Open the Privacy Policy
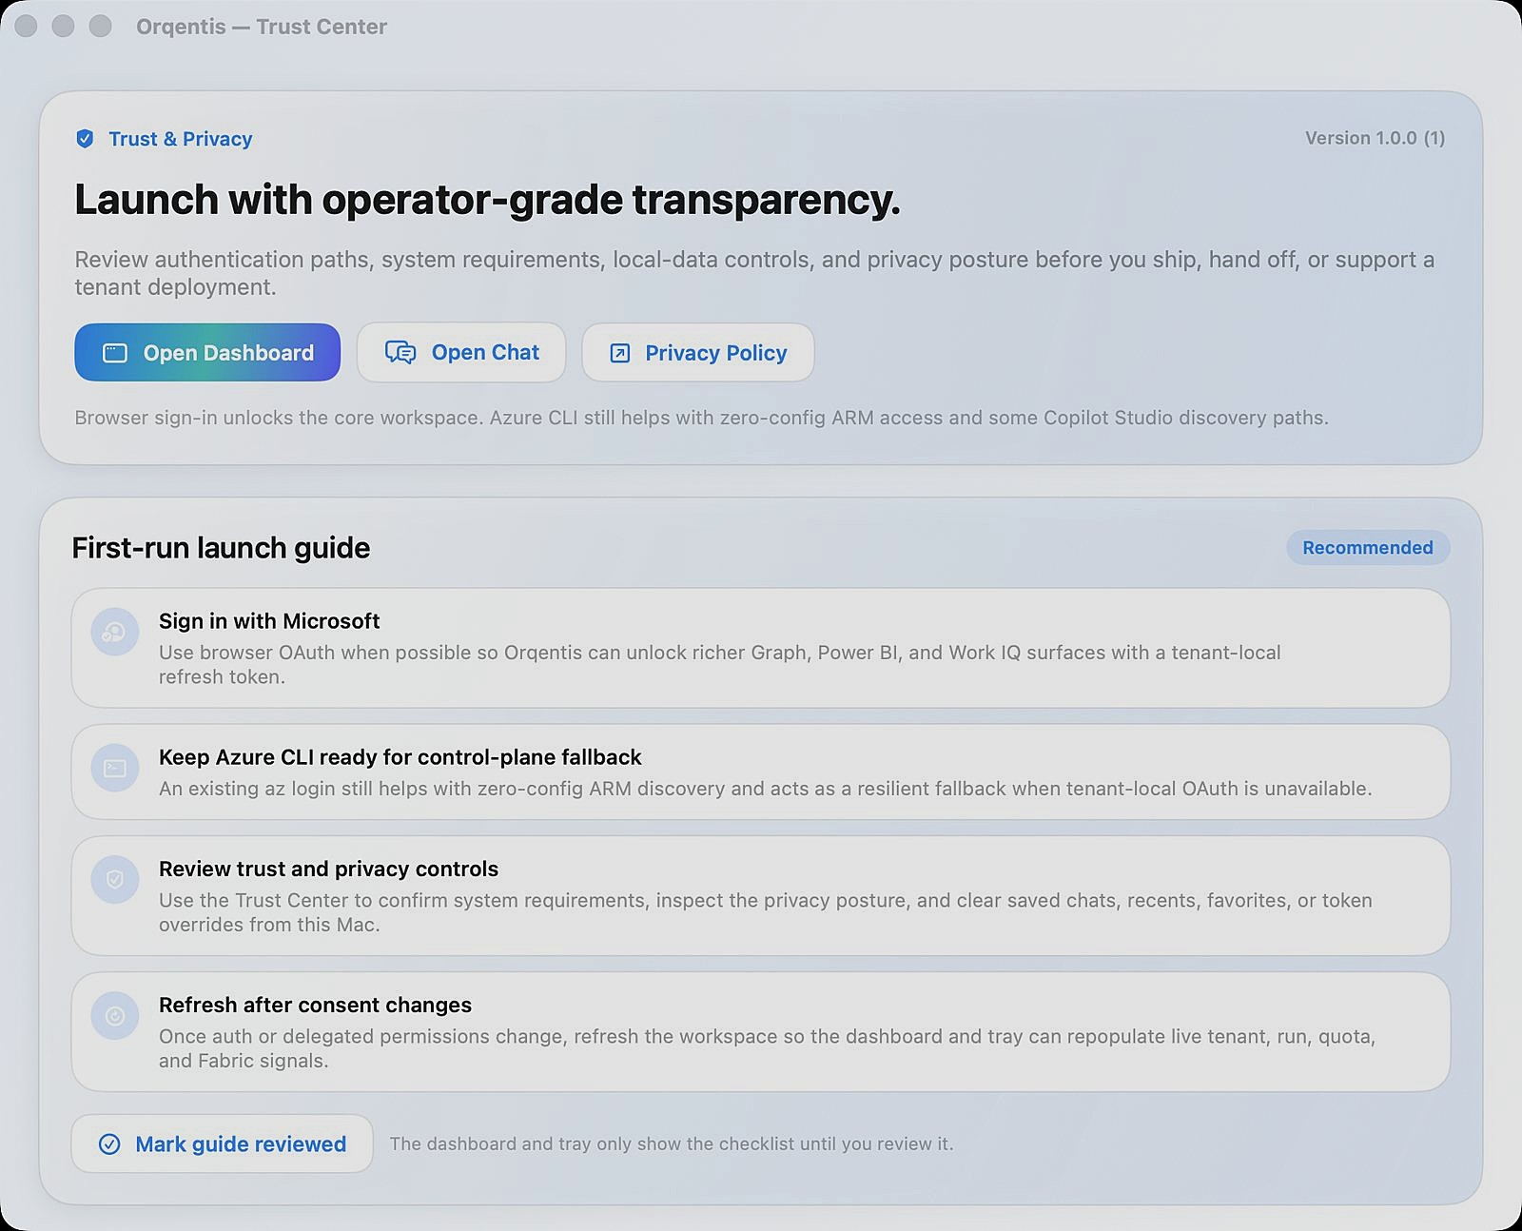Screen dimensions: 1522x1231 (x=697, y=353)
